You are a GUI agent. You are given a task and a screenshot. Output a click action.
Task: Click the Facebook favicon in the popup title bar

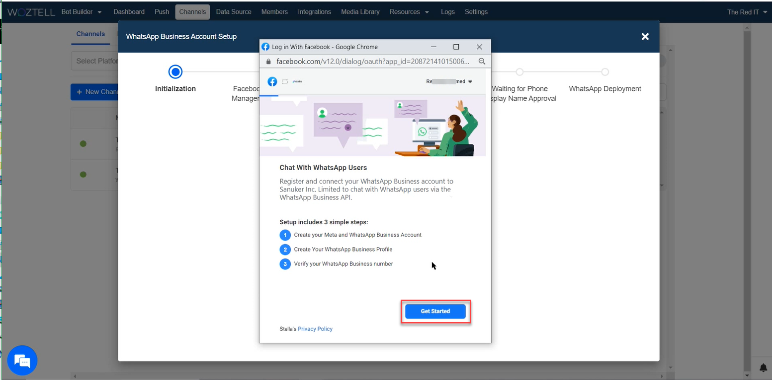(x=265, y=47)
